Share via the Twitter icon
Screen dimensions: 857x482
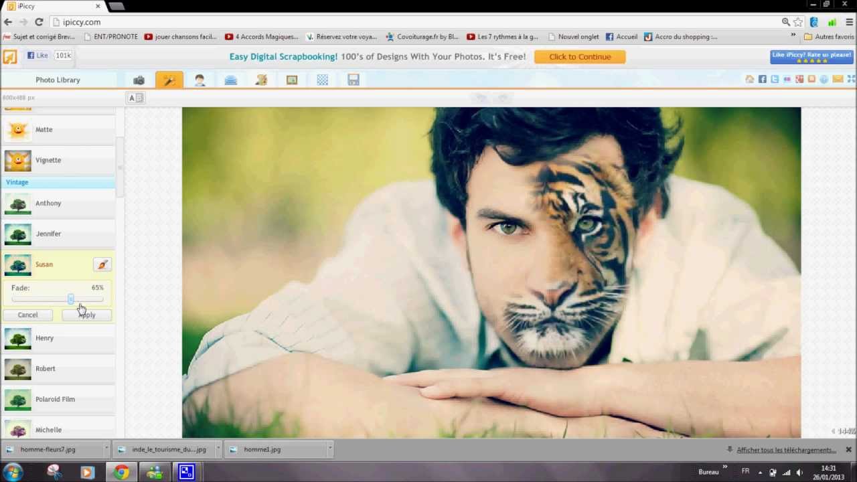[x=775, y=80]
